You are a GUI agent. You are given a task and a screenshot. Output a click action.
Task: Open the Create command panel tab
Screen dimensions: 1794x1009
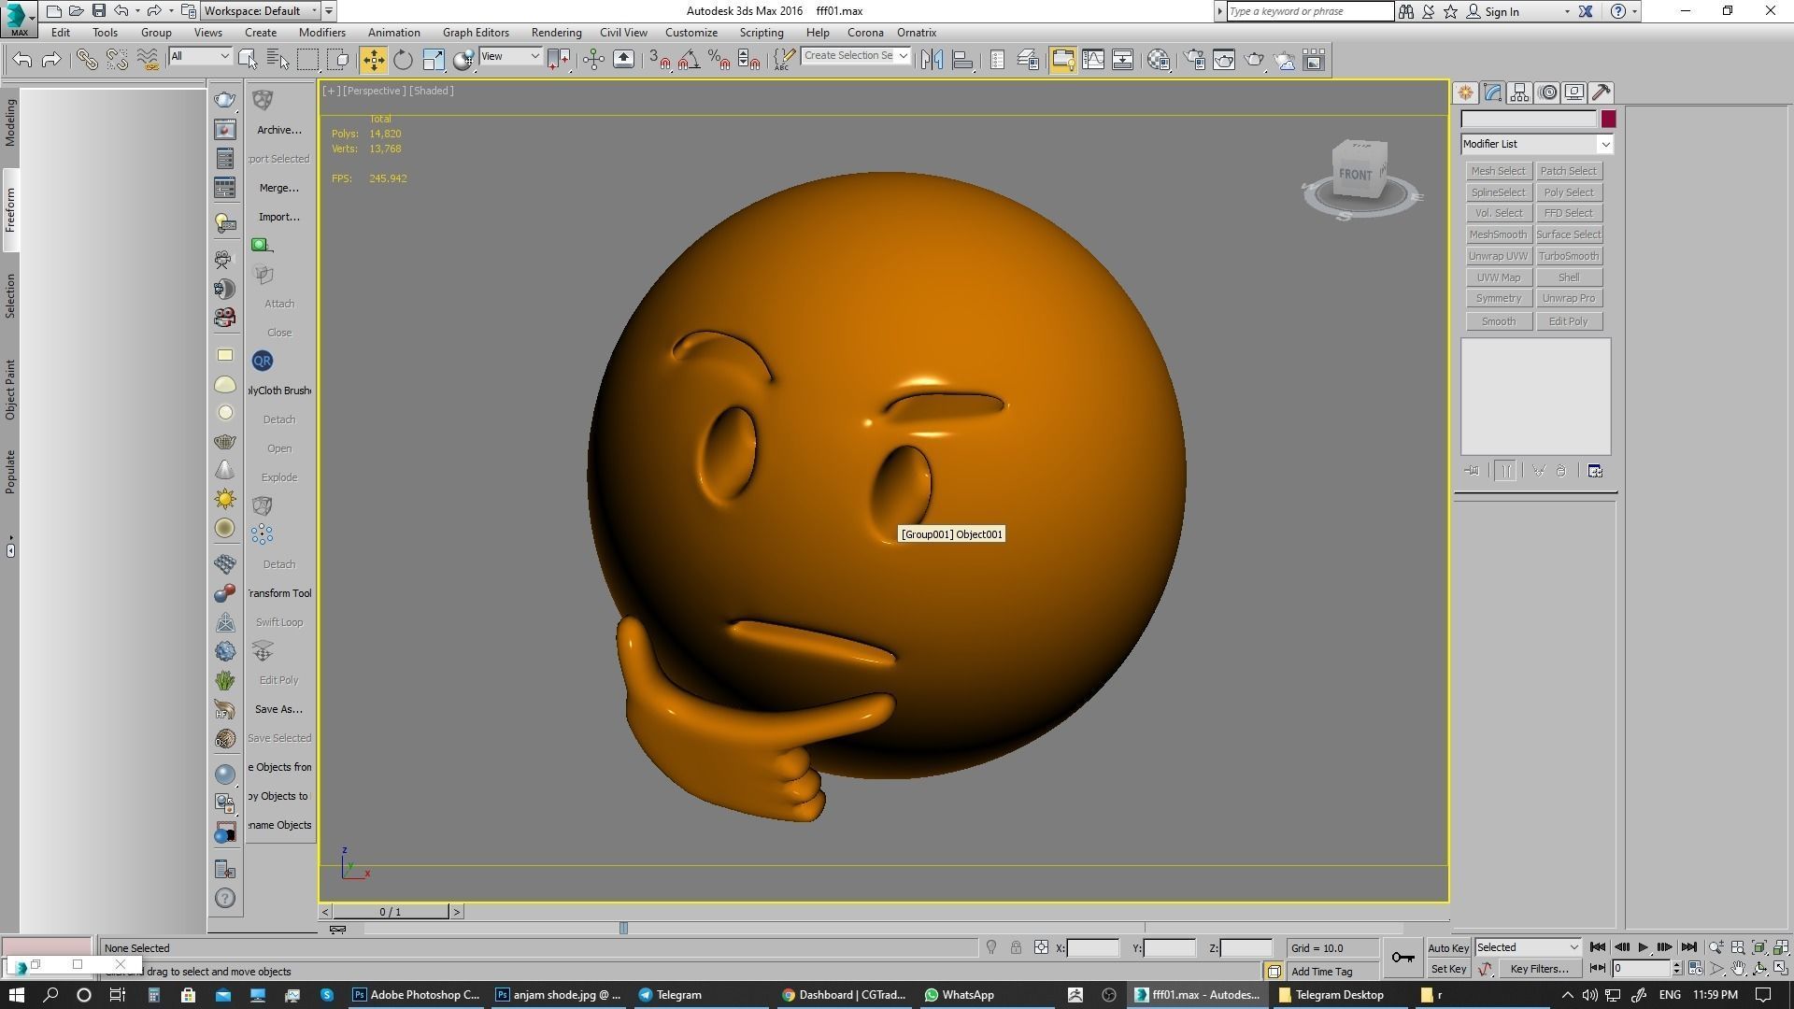pyautogui.click(x=1465, y=92)
